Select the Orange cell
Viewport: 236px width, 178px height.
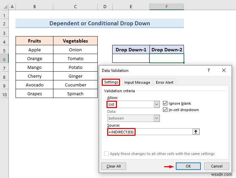34,58
